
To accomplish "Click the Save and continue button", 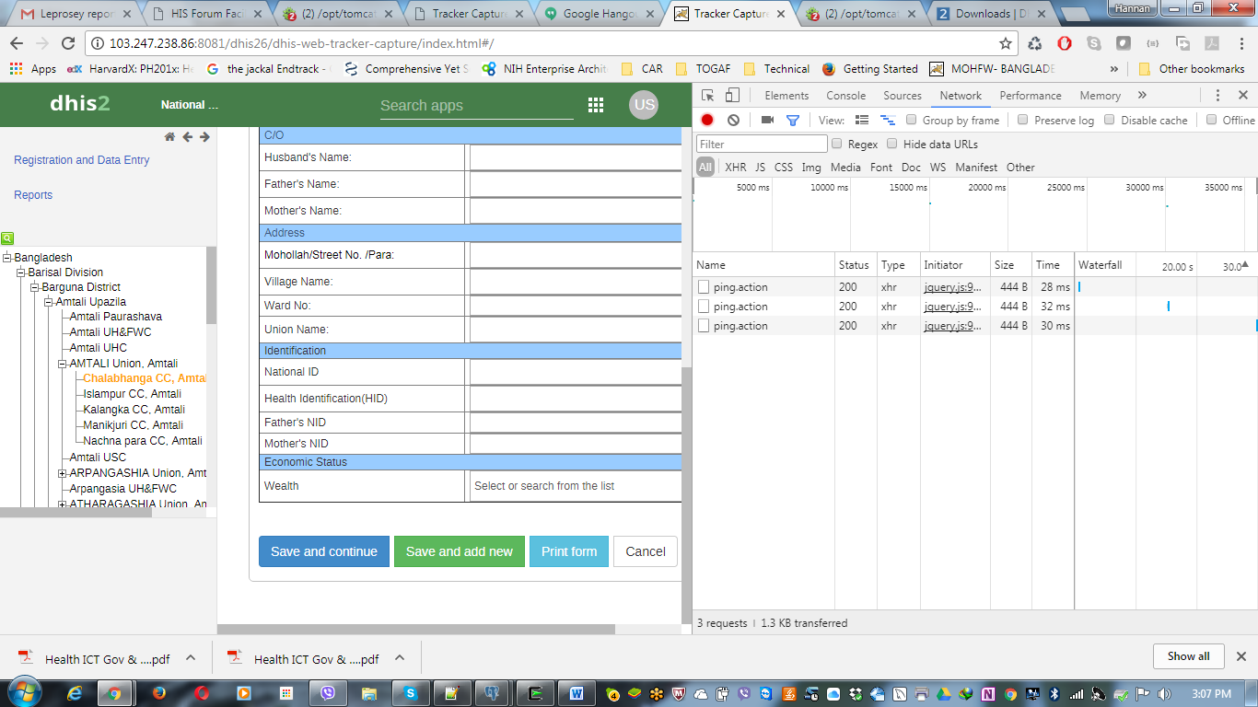I will pos(323,551).
